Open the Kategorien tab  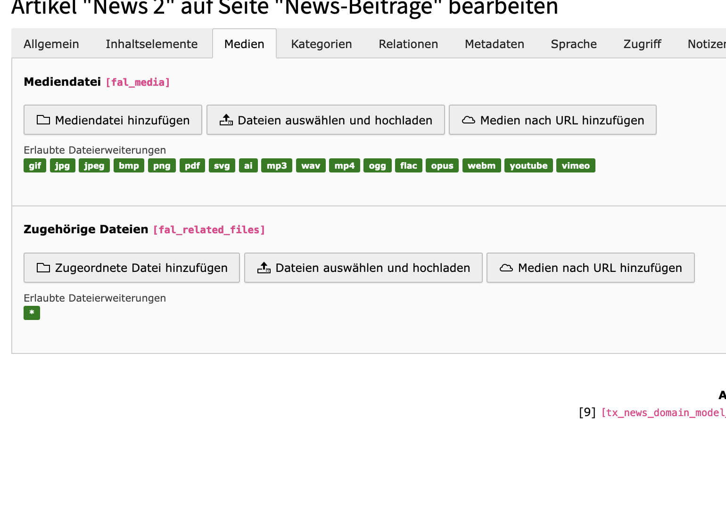click(322, 44)
